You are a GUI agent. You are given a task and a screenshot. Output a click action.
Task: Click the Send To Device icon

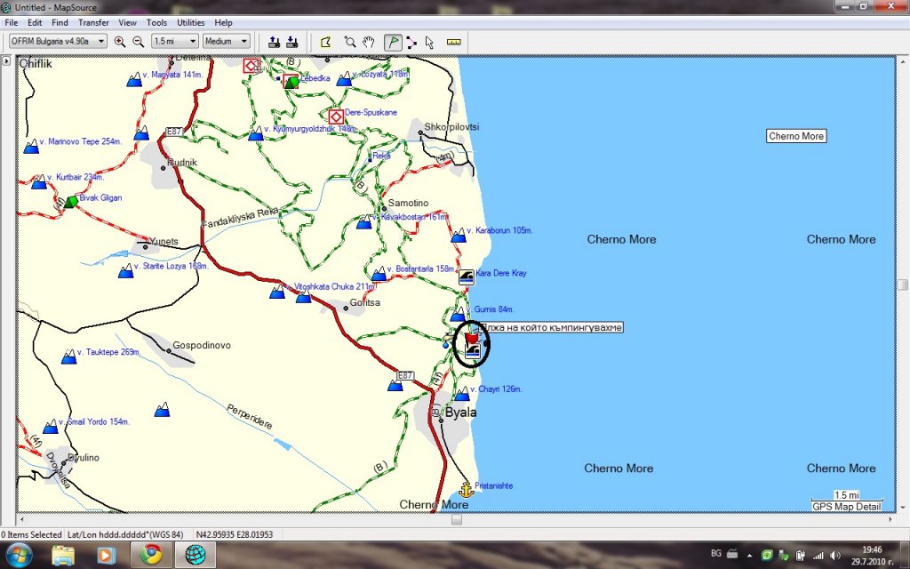pos(274,42)
